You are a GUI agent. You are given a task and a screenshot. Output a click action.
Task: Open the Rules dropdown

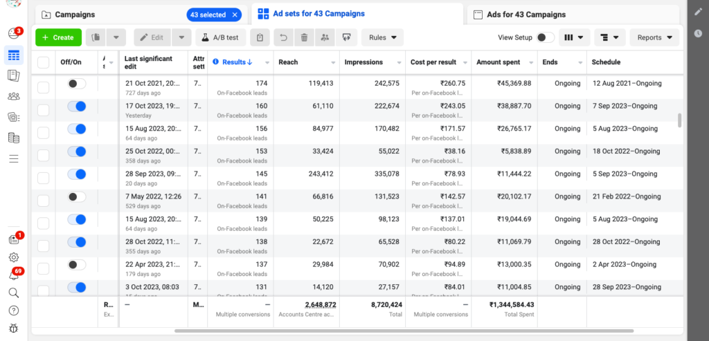pos(382,37)
